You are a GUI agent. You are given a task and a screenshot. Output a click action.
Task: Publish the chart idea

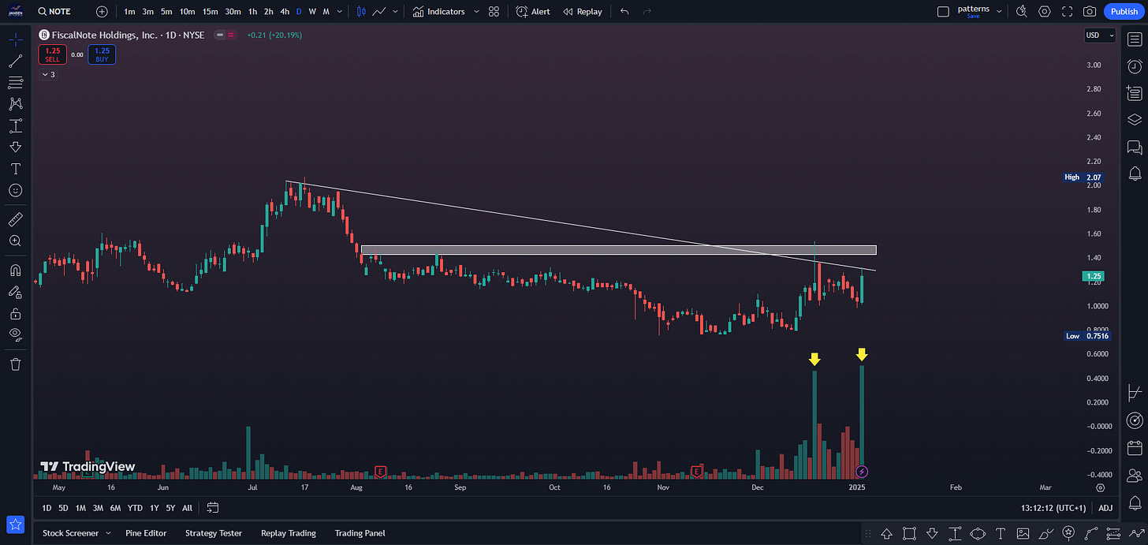(x=1124, y=12)
